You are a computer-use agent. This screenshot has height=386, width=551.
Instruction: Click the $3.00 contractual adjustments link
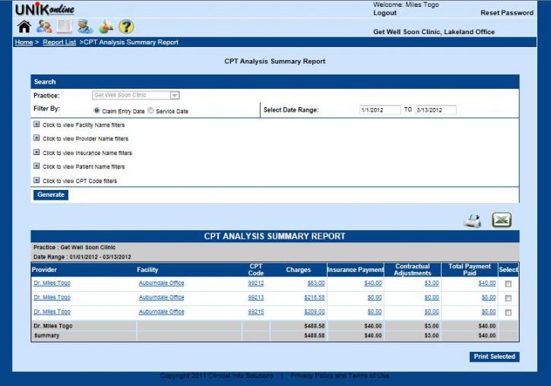click(432, 283)
